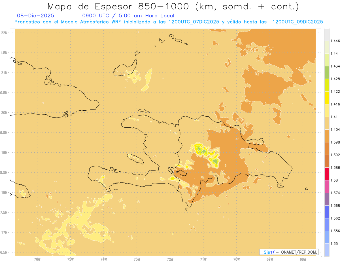Click the "18N" latitude axis label

point(4,192)
